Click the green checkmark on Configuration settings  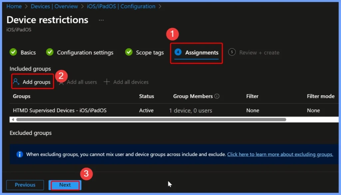tap(50, 52)
